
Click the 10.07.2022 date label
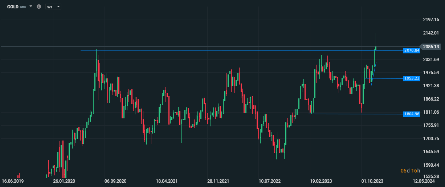point(270,181)
